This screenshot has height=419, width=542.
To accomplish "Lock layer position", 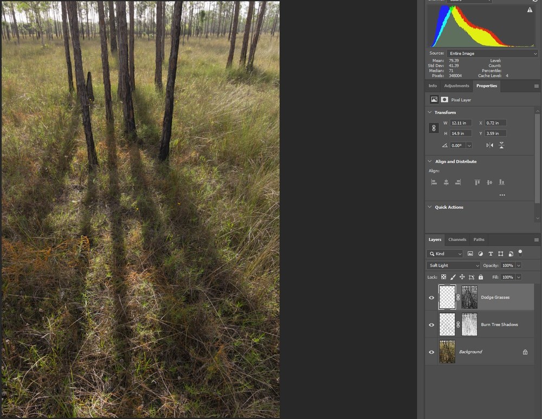I will pyautogui.click(x=462, y=277).
